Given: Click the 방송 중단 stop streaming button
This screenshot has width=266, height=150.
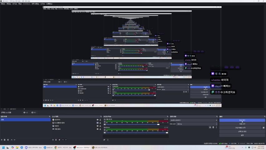Looking at the screenshot, I should tap(242, 120).
